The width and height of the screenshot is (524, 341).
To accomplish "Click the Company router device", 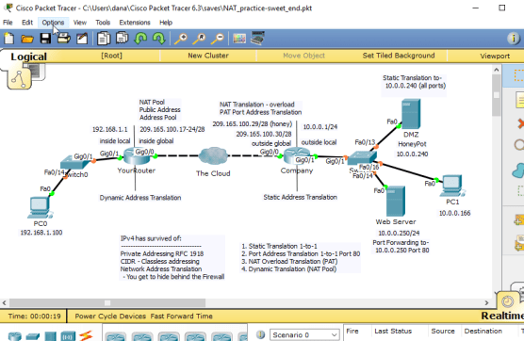I will point(297,156).
